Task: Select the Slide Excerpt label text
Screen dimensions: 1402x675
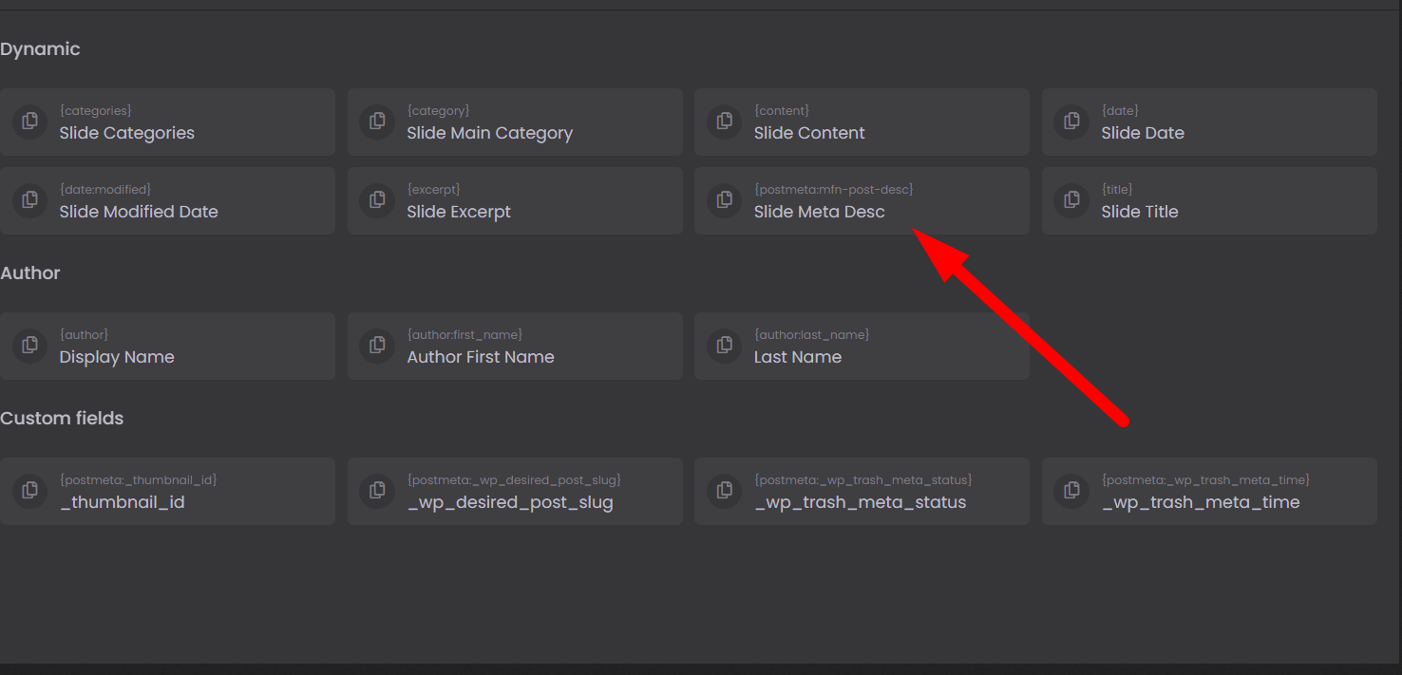Action: (459, 212)
